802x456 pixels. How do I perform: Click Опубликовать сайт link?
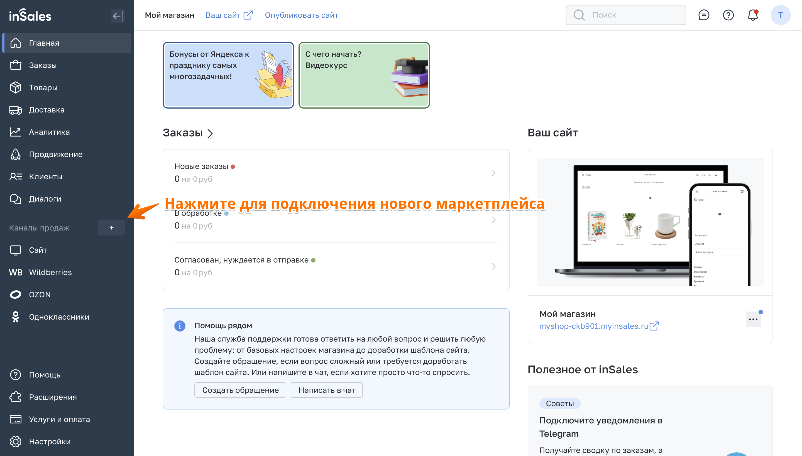301,15
